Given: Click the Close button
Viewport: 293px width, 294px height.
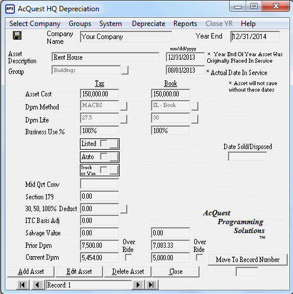Looking at the screenshot, I should pos(176,272).
